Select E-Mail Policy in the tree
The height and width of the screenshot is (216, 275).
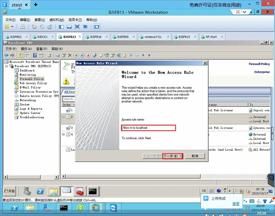click(x=30, y=88)
